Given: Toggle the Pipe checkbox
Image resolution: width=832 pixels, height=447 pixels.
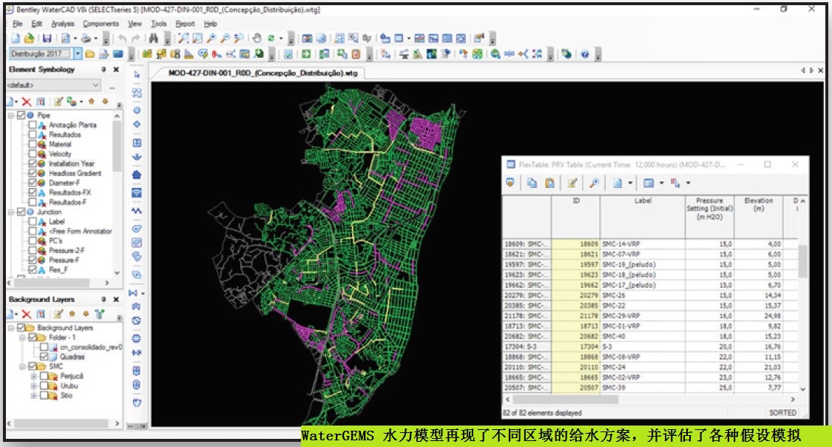Looking at the screenshot, I should [x=21, y=115].
